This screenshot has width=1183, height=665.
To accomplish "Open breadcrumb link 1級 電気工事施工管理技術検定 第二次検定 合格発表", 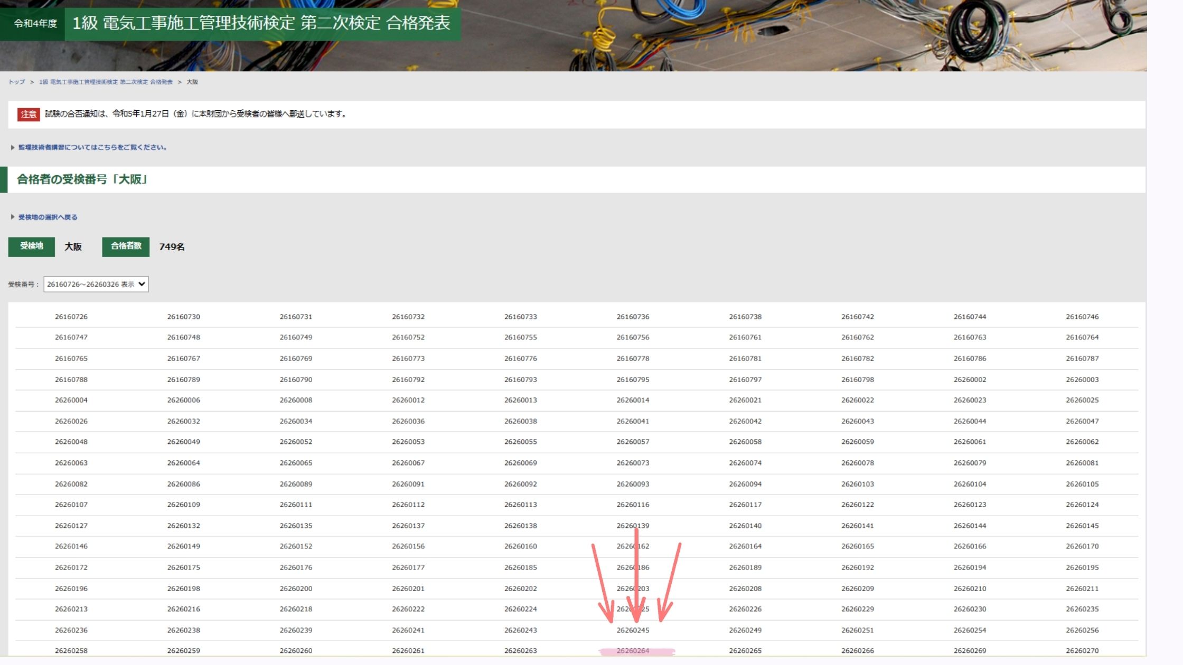I will 106,82.
